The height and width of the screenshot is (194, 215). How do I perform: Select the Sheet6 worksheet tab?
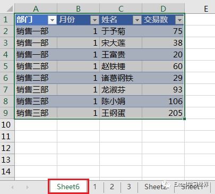[x=68, y=187]
